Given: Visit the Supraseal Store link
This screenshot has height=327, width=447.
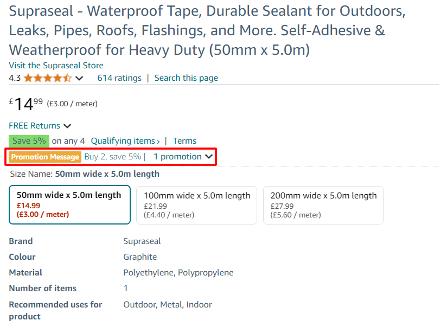Looking at the screenshot, I should tap(56, 66).
